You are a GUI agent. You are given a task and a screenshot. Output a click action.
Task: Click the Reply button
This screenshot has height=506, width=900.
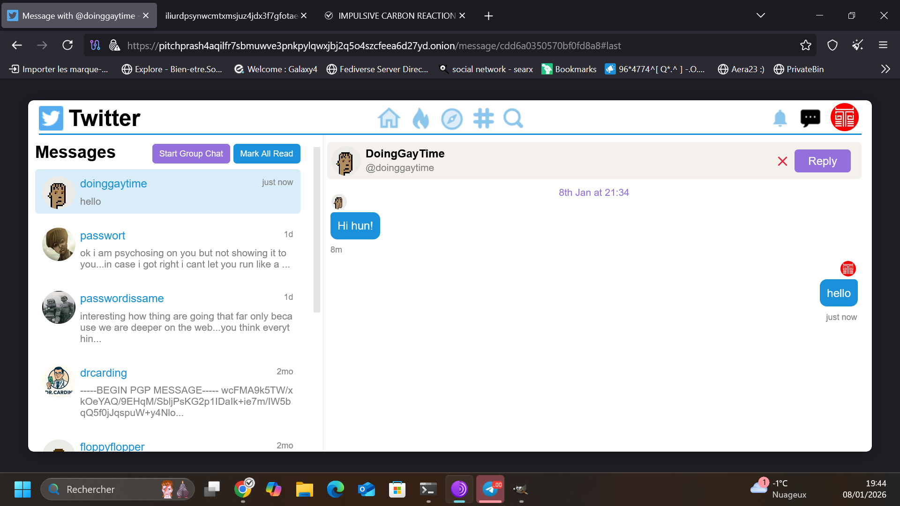[x=822, y=161]
